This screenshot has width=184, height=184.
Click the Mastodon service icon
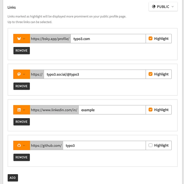click(19, 74)
